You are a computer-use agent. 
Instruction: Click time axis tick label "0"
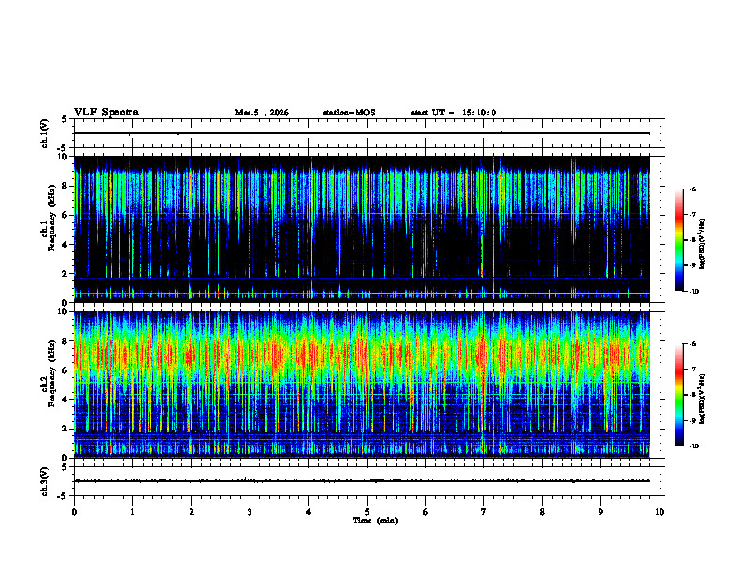click(74, 512)
